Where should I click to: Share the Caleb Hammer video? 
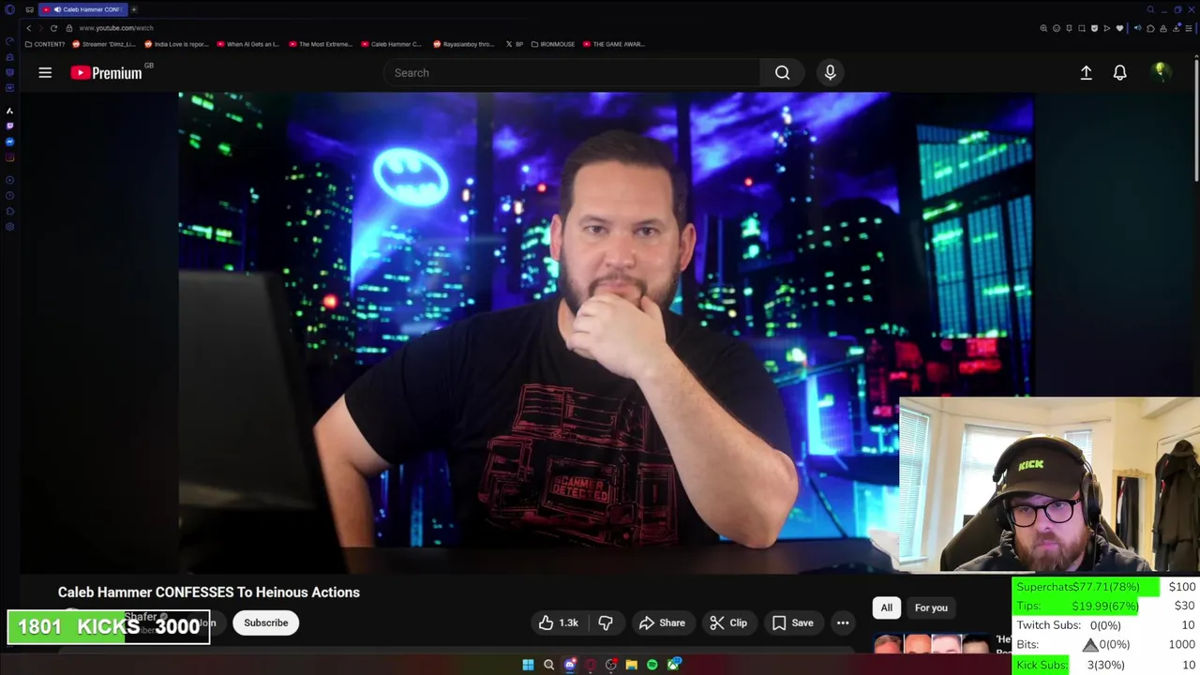pos(662,622)
